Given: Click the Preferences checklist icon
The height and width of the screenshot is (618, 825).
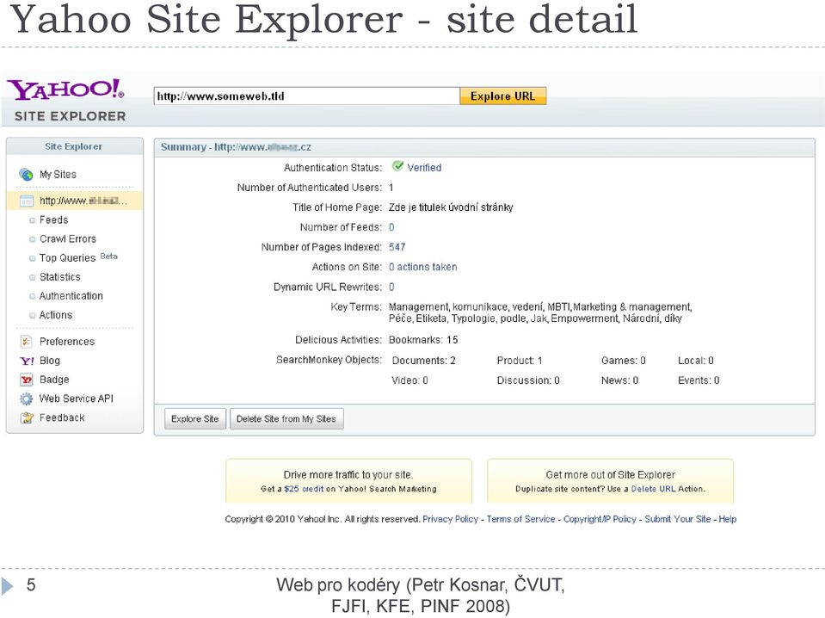Looking at the screenshot, I should pyautogui.click(x=26, y=342).
